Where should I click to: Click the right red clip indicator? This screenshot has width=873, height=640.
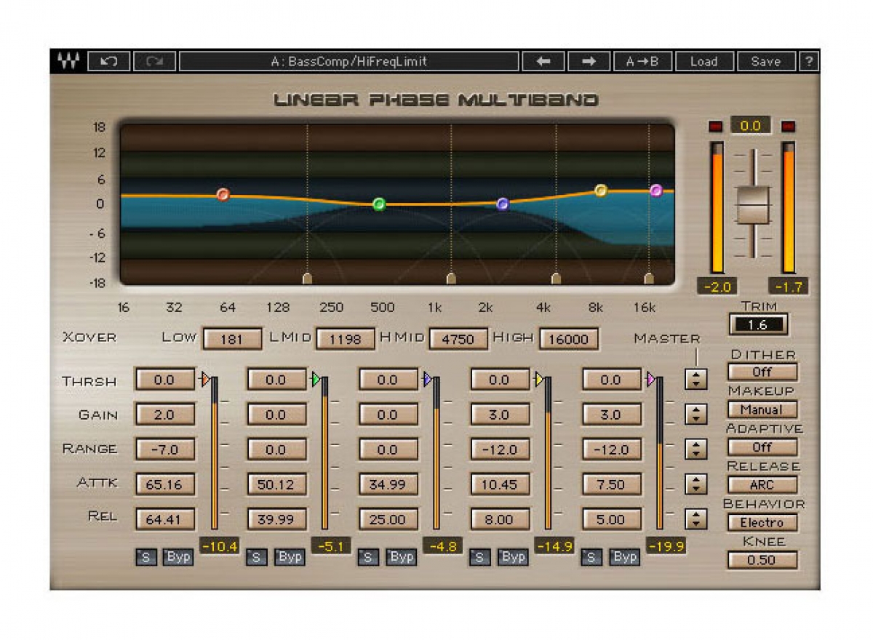[788, 127]
